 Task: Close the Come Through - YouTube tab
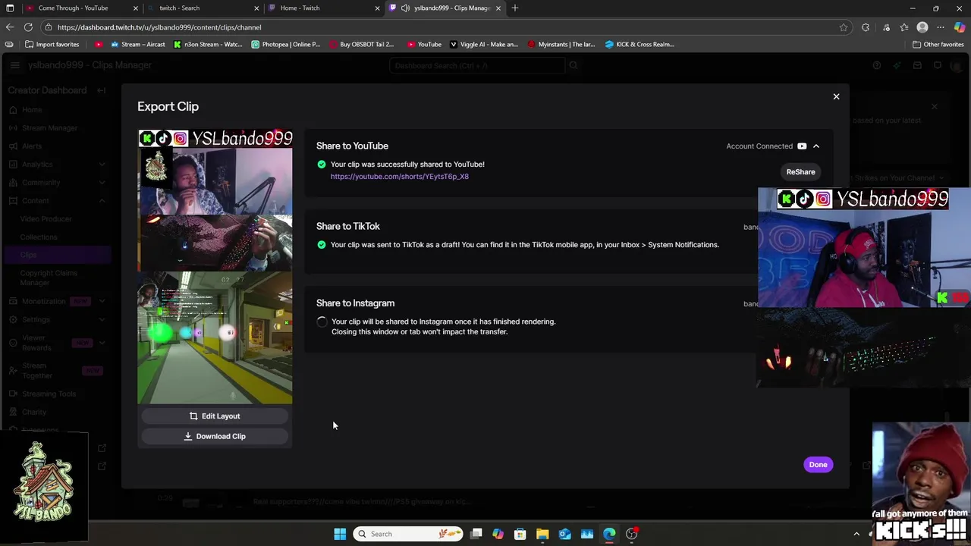click(x=136, y=8)
